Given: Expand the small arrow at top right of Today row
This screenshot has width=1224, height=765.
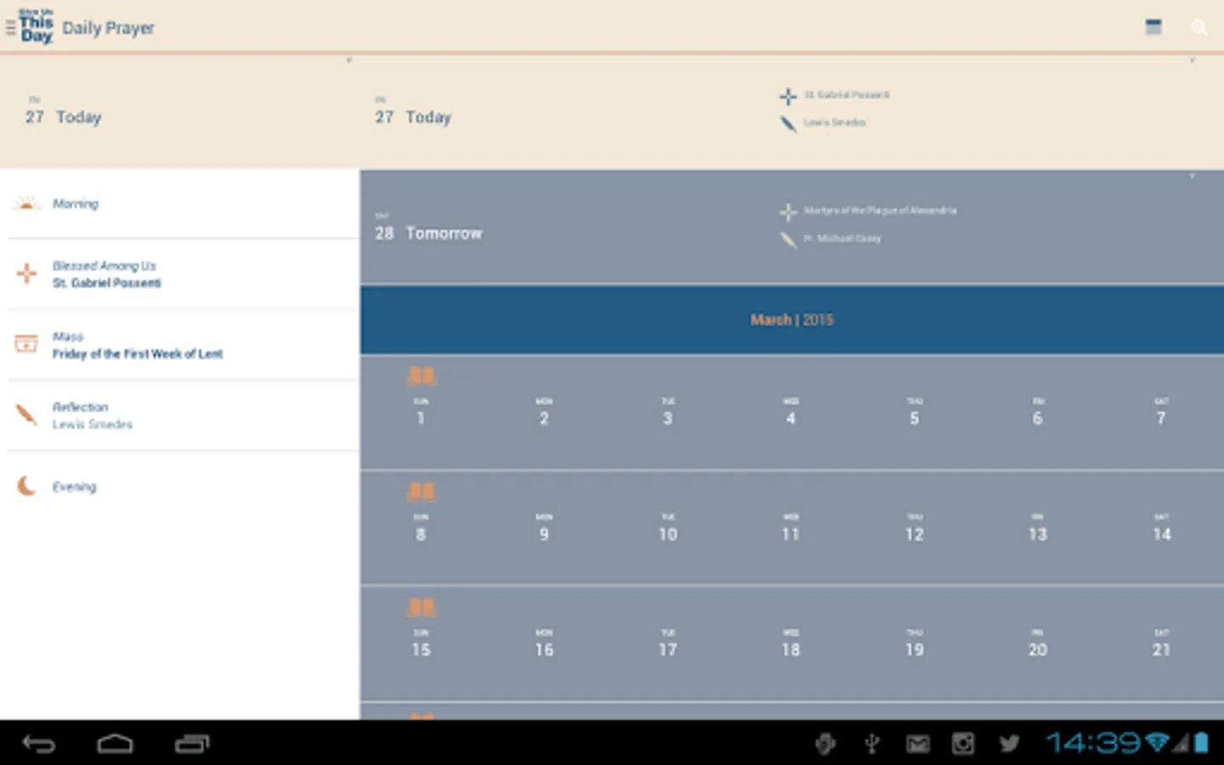Looking at the screenshot, I should tap(1192, 60).
